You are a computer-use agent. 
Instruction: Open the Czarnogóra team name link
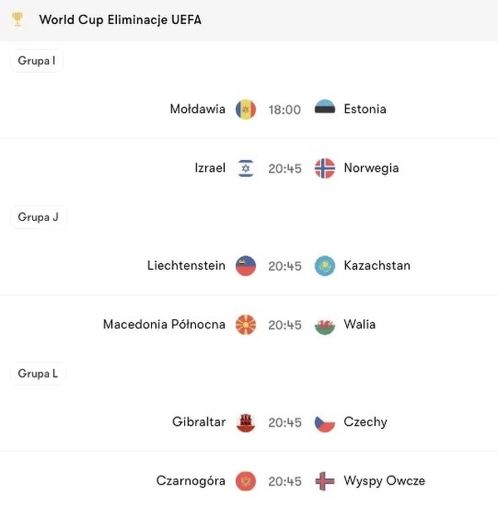(191, 481)
